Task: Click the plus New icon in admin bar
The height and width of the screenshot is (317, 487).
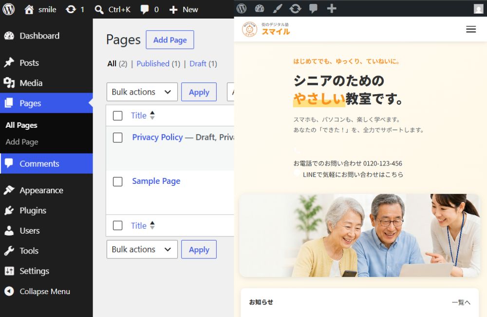Action: [x=173, y=10]
